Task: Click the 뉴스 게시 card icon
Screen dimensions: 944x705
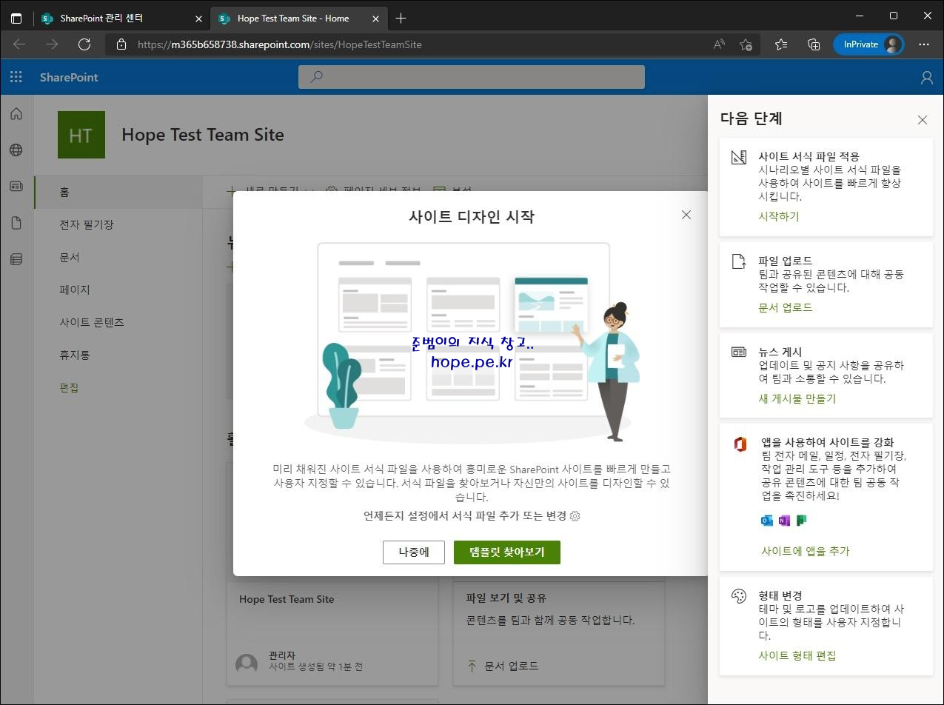Action: [x=738, y=352]
